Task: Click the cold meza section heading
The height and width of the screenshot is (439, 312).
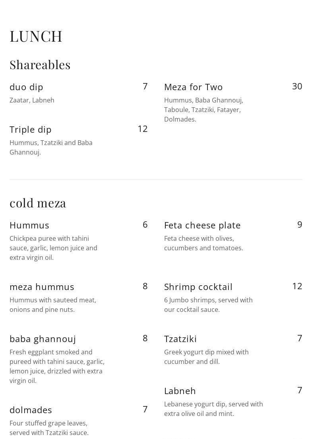Action: point(38,203)
